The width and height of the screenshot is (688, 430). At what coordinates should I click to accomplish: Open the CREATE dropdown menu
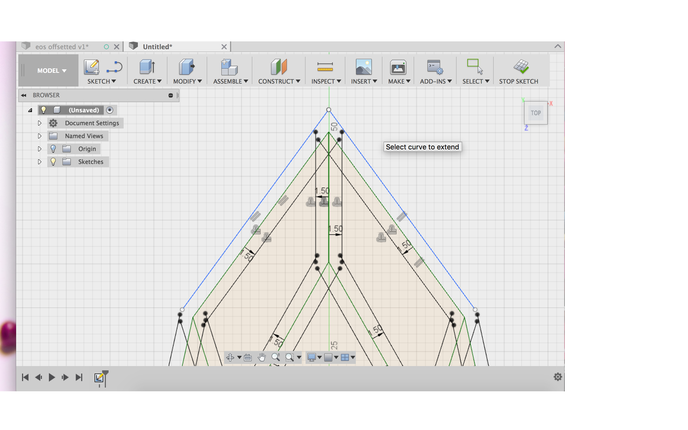click(x=148, y=81)
